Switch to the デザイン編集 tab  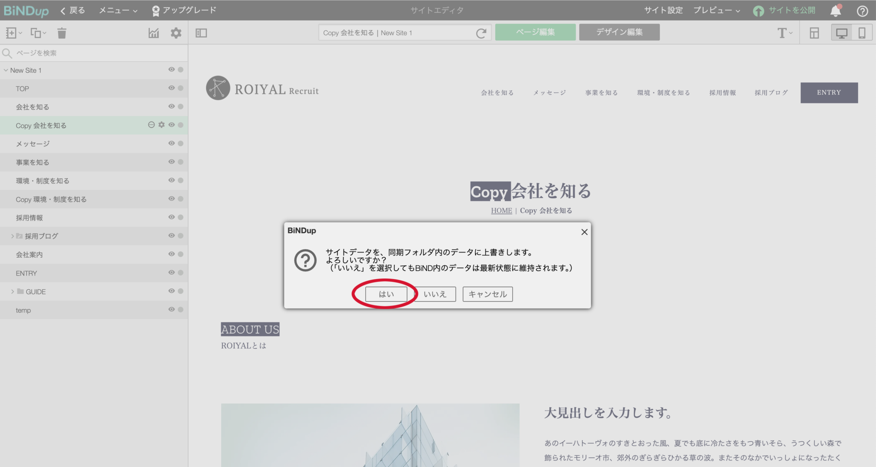click(619, 32)
